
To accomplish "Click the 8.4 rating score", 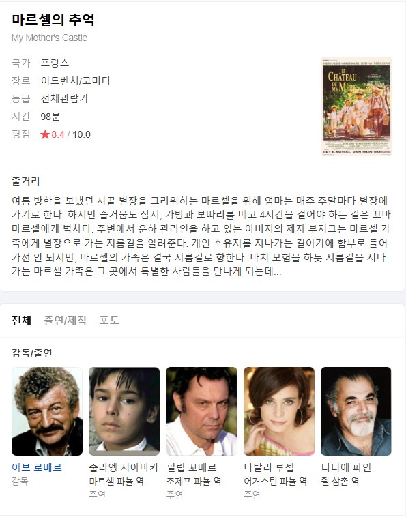I will click(x=58, y=134).
